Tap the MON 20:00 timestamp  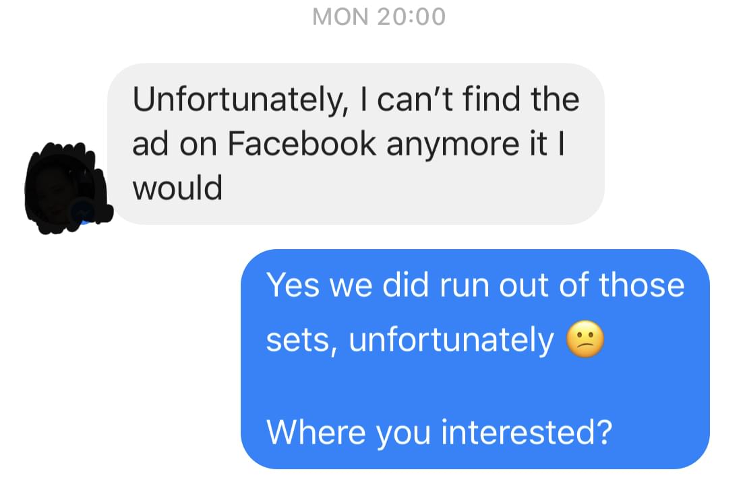point(379,17)
